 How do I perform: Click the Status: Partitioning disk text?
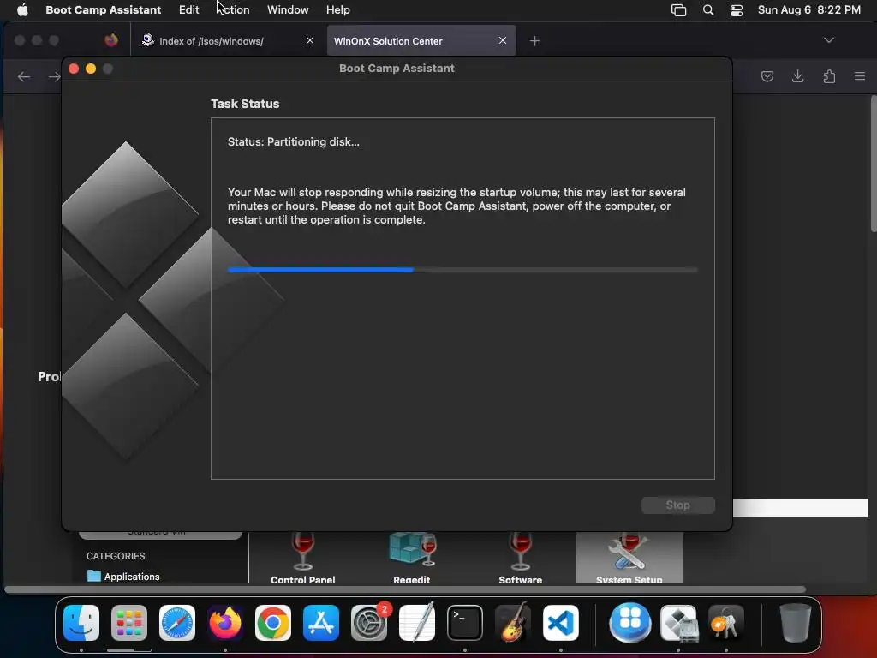294,141
